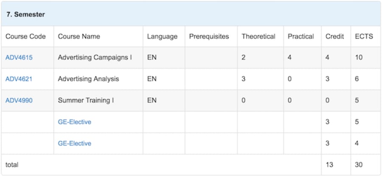The height and width of the screenshot is (177, 382).
Task: Click the Credit column header
Action: (335, 36)
